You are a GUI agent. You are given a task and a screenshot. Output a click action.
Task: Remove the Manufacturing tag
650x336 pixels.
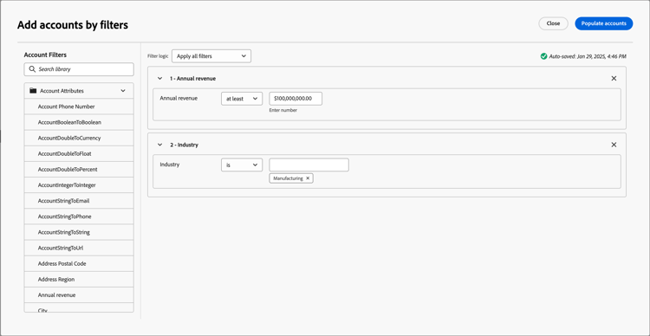point(308,178)
